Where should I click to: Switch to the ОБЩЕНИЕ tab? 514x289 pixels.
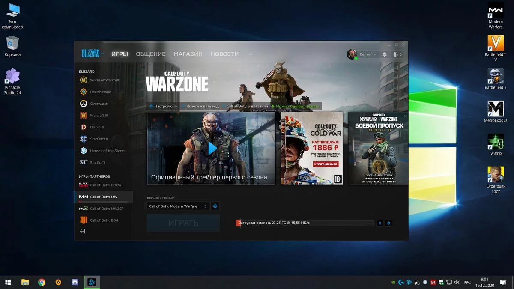[151, 54]
